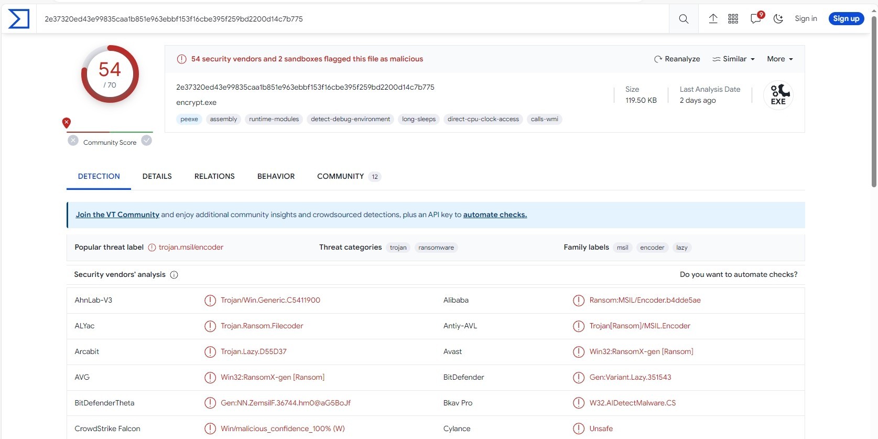Image resolution: width=878 pixels, height=439 pixels.
Task: Click the ransomware threat category chip
Action: click(436, 248)
